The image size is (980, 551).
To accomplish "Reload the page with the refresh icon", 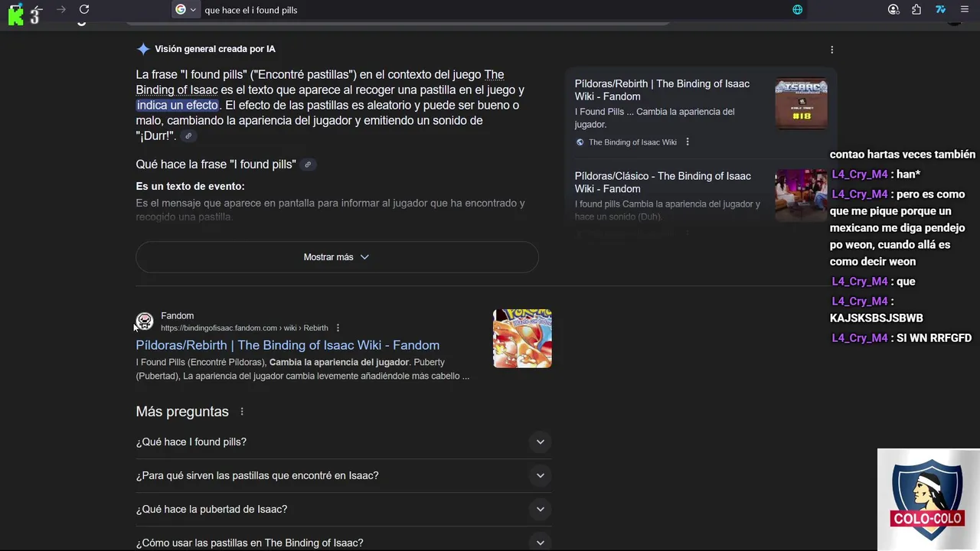I will [84, 9].
